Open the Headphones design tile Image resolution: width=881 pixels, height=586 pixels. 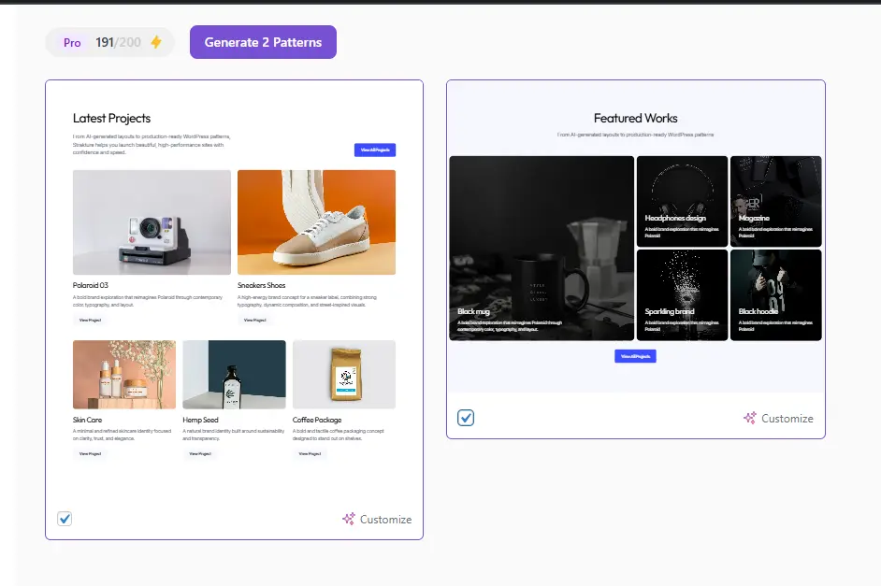(x=682, y=201)
